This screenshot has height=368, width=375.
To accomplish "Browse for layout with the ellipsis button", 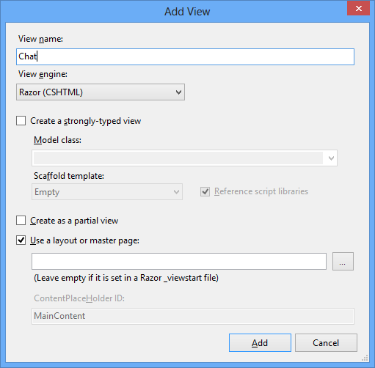I will pyautogui.click(x=343, y=262).
